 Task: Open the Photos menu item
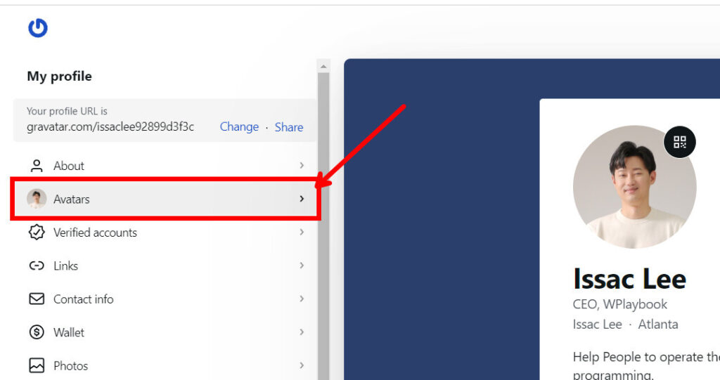click(x=165, y=366)
